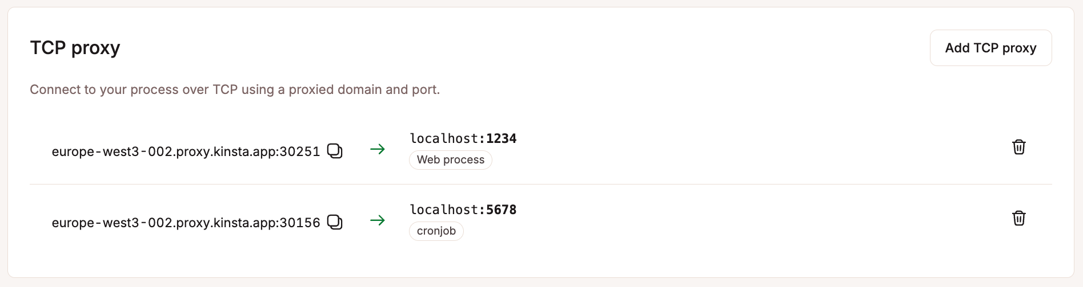
Task: Click the localhost text in the cronjob row
Action: 443,210
